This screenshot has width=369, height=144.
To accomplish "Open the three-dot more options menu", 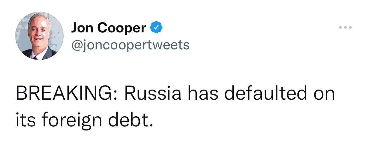I will pos(345,28).
